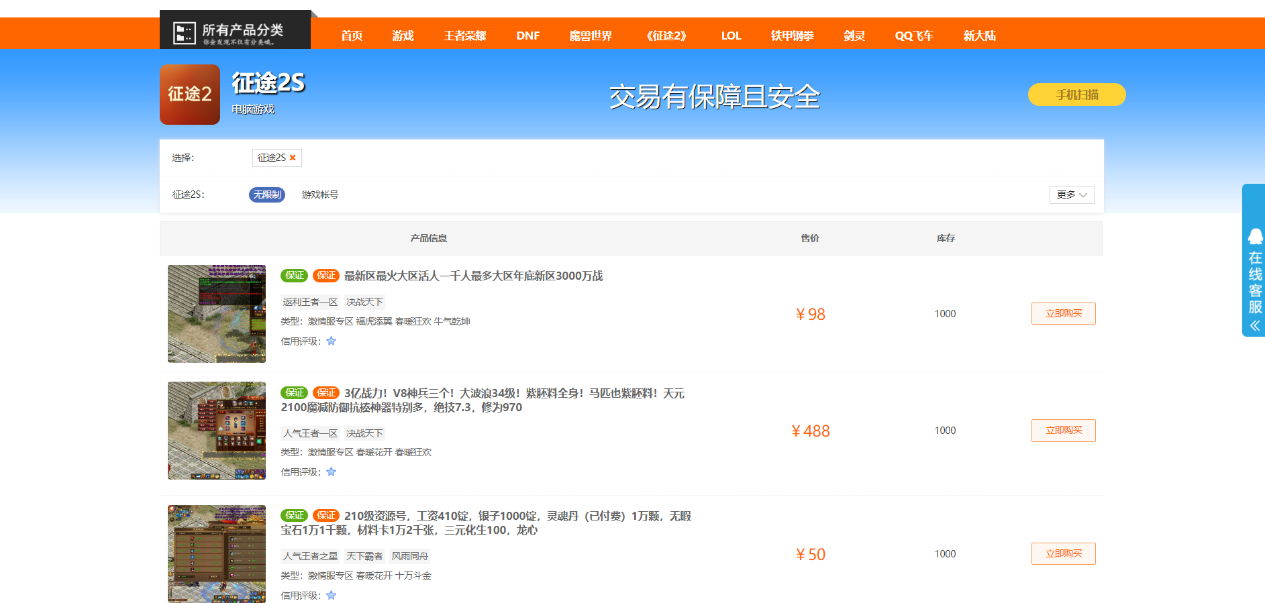Click the ¥488 price
The height and width of the screenshot is (603, 1265).
click(810, 431)
